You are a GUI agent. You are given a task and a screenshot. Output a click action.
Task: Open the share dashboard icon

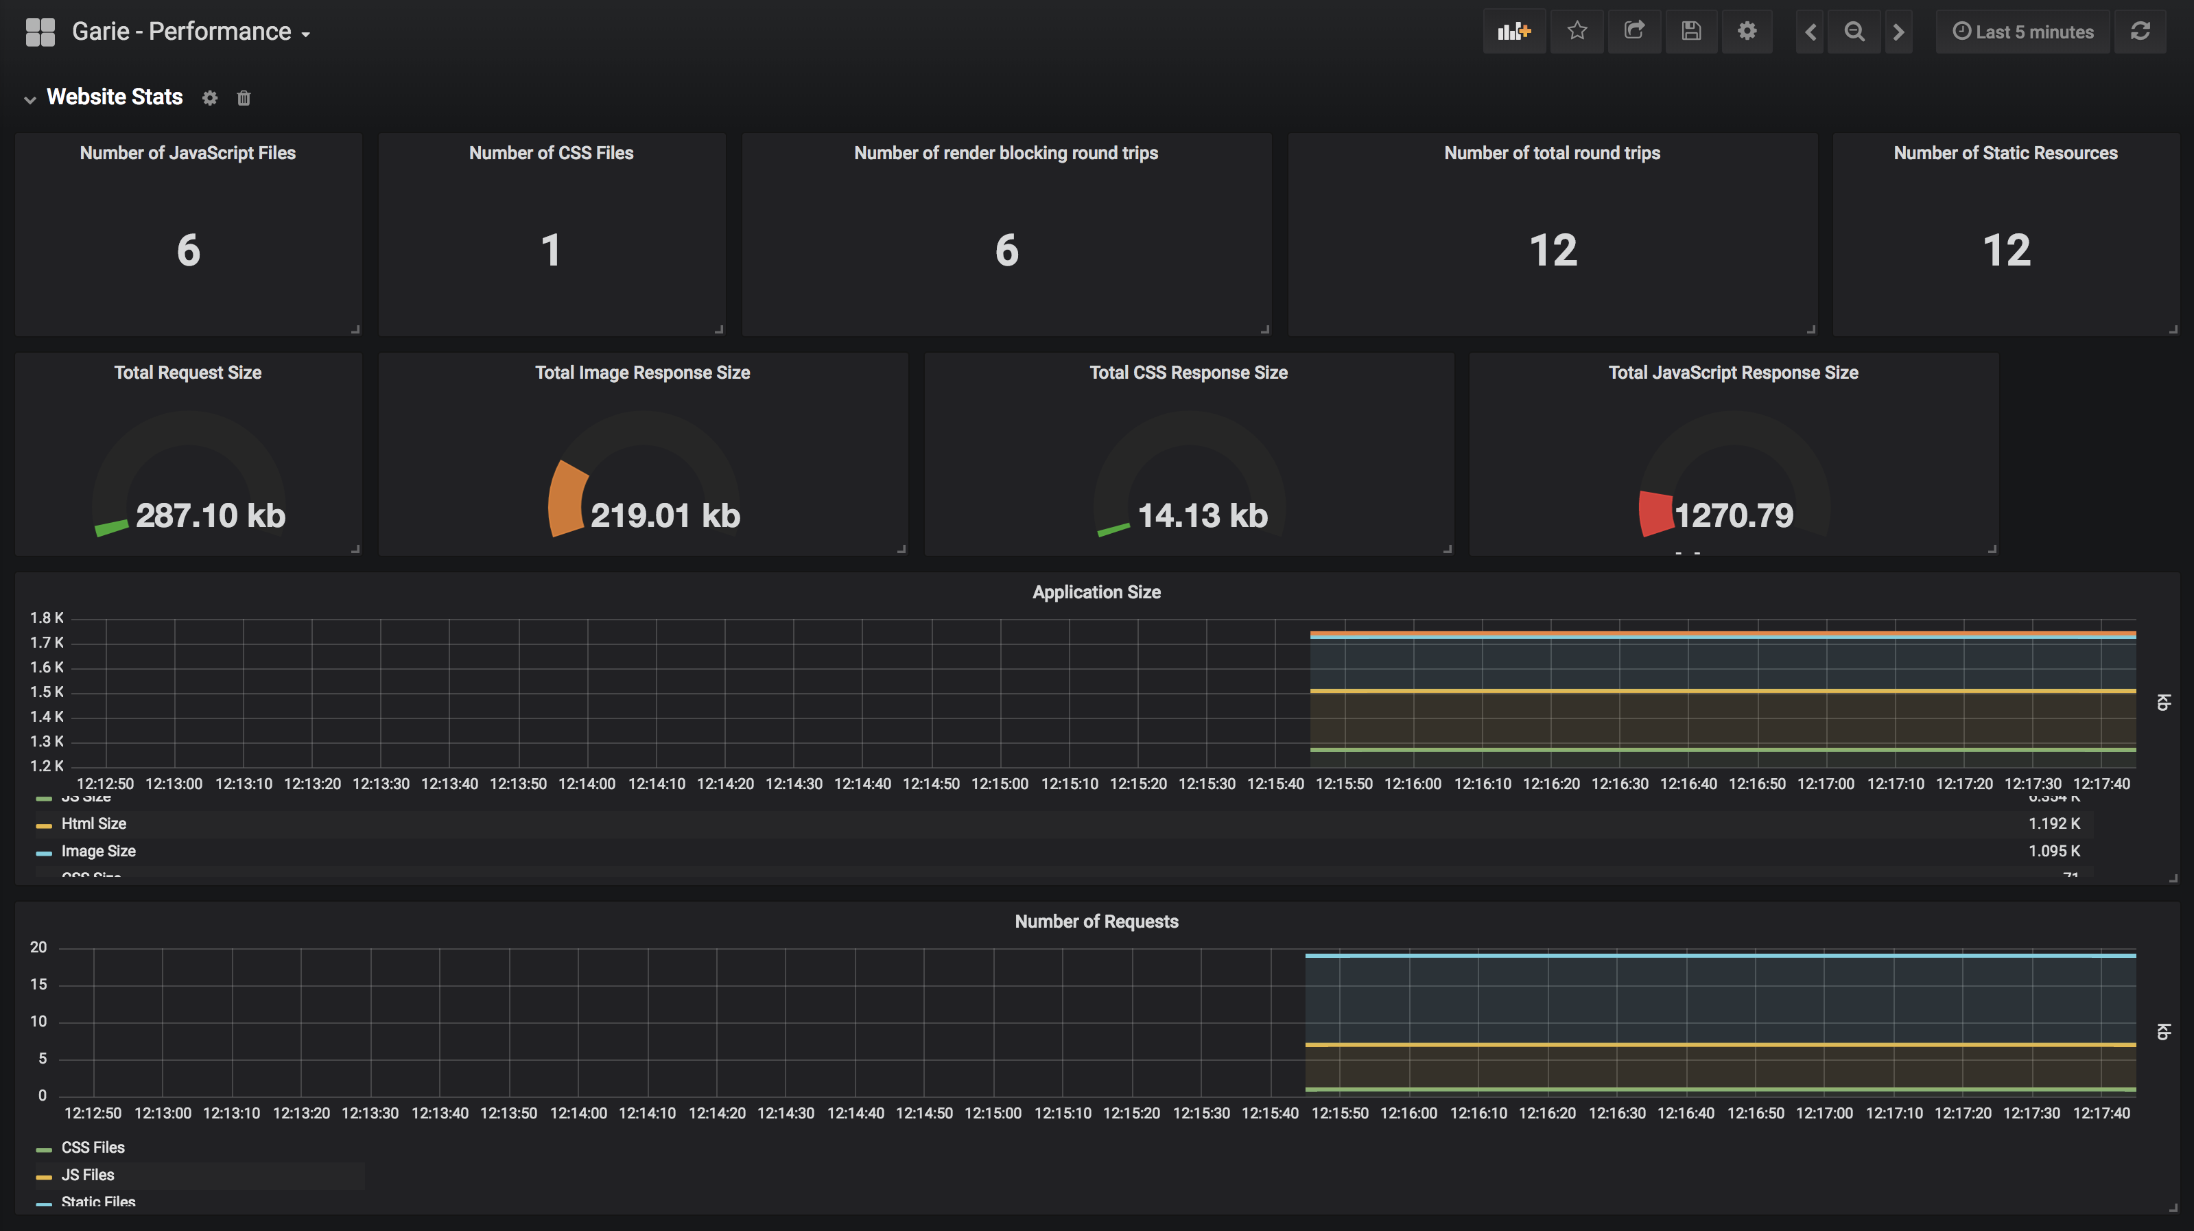click(1633, 32)
